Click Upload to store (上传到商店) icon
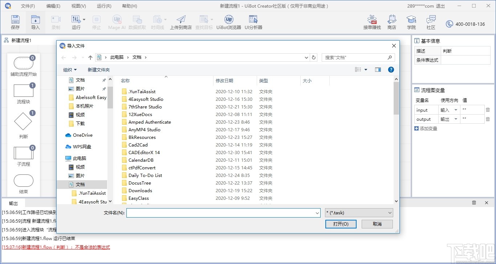This screenshot has width=496, height=264. [x=181, y=22]
